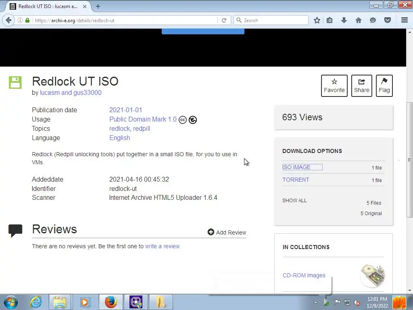This screenshot has height=310, width=413.
Task: Select the '693 Views' text
Action: (x=302, y=117)
